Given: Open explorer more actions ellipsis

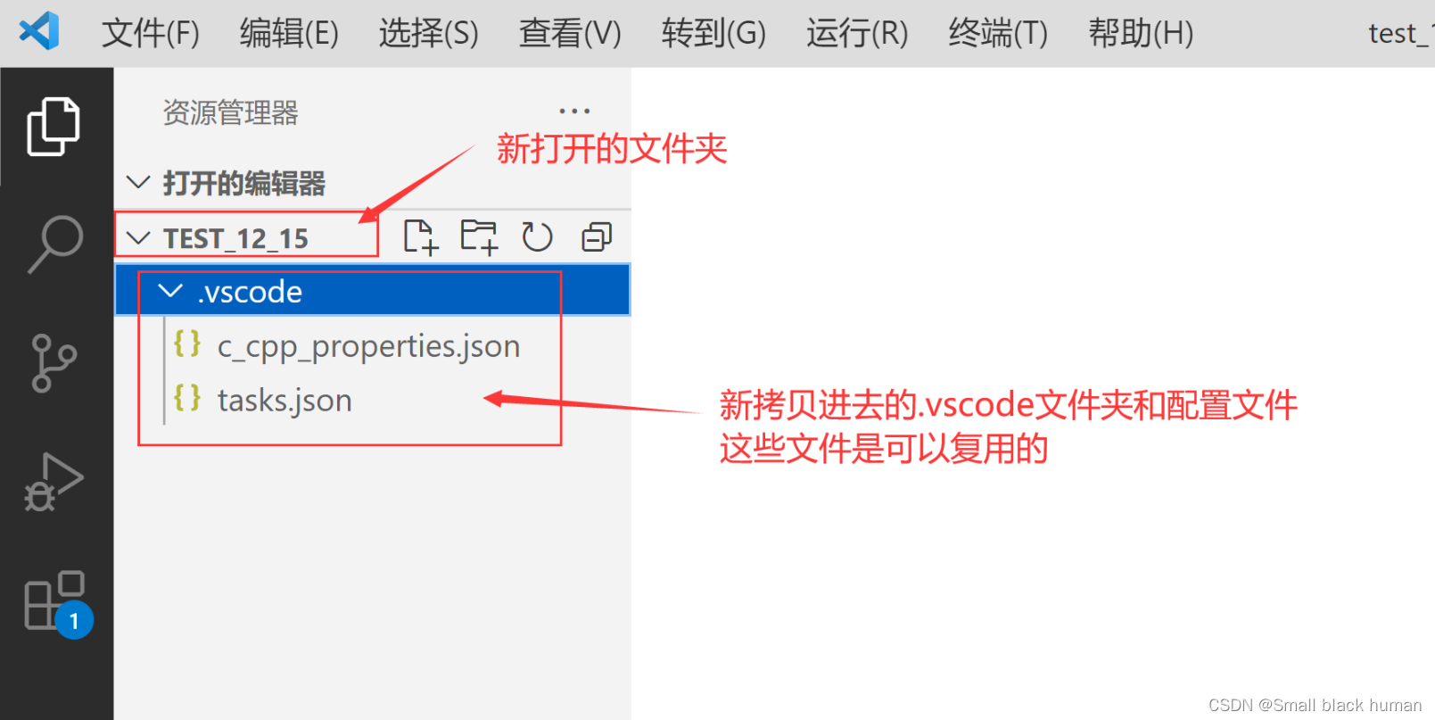Looking at the screenshot, I should click(x=574, y=112).
